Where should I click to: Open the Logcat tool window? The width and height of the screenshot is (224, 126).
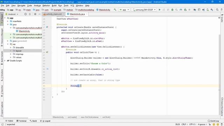(x=45, y=121)
